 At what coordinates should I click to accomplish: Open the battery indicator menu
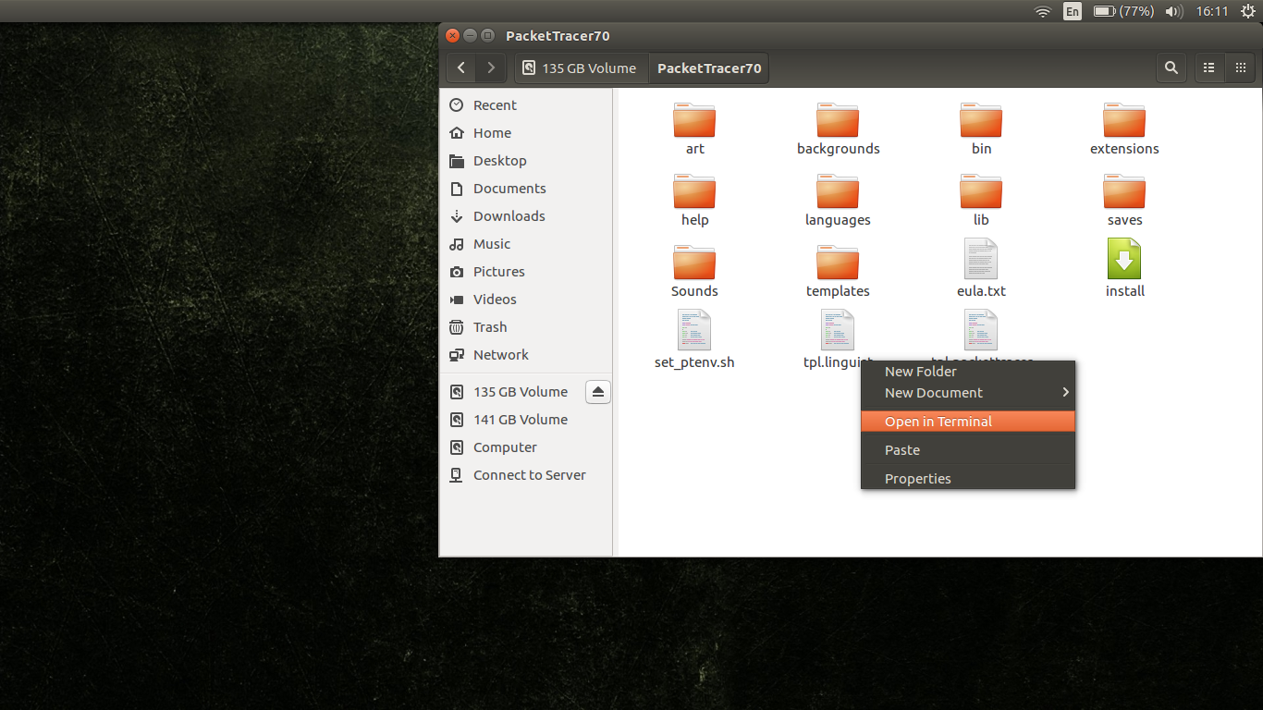pos(1123,11)
